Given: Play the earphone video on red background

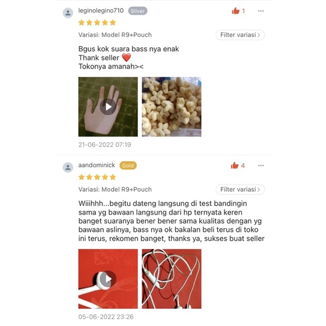Looking at the screenshot, I should tap(108, 279).
